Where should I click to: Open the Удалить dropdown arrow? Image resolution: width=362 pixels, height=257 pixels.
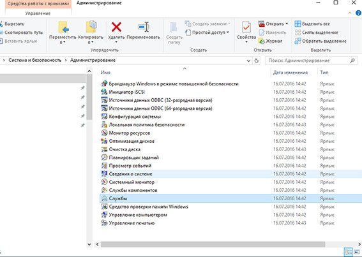(x=116, y=42)
